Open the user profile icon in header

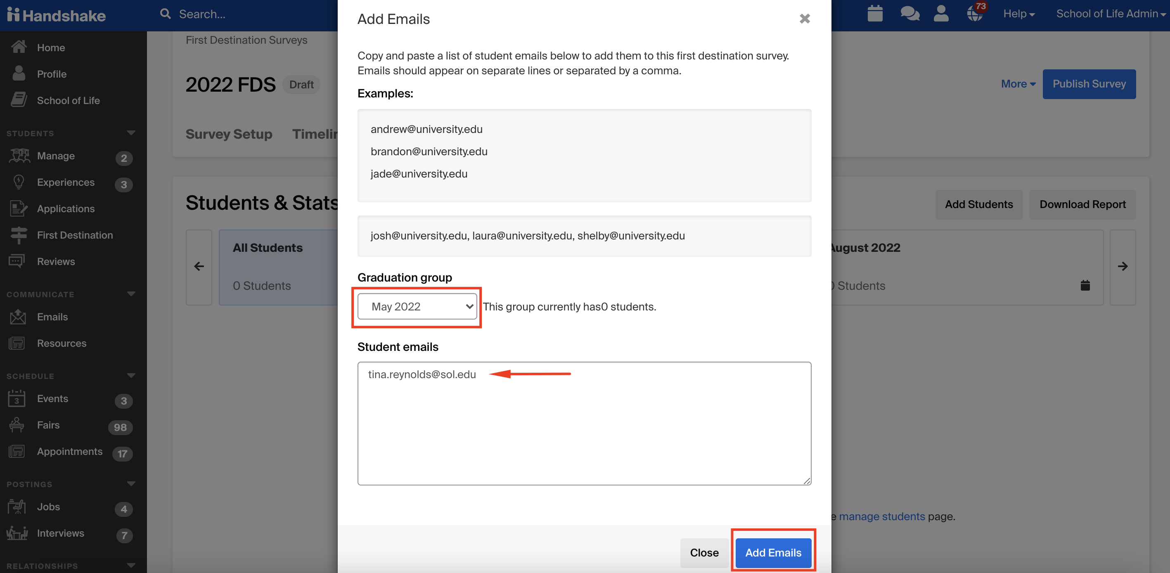pos(941,14)
